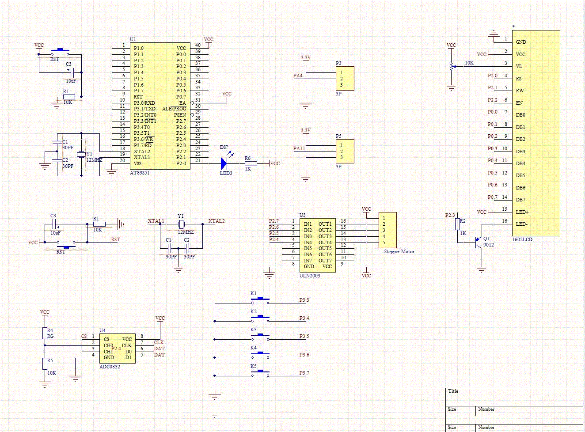The image size is (585, 432).
Task: Click the P3.7 net label on K5 line
Action: 304,373
